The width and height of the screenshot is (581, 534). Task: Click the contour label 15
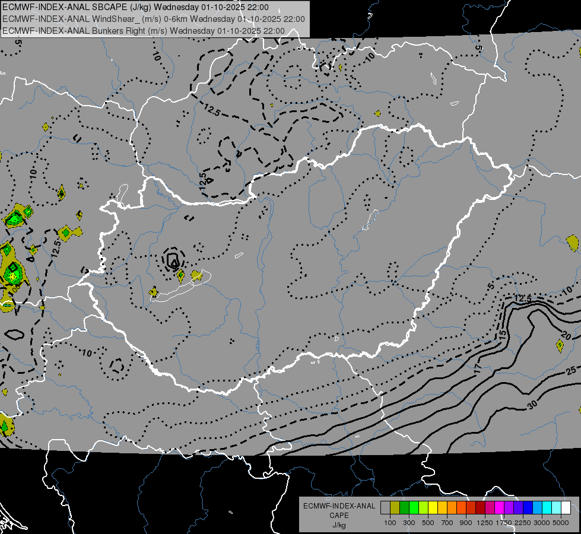501,335
